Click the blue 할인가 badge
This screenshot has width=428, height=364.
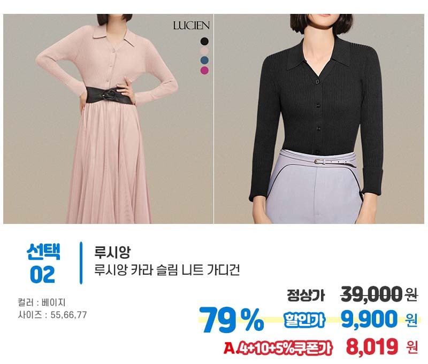point(304,320)
